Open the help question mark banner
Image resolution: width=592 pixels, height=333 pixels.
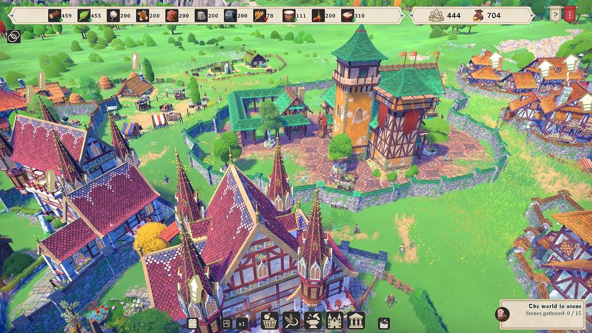click(x=555, y=15)
